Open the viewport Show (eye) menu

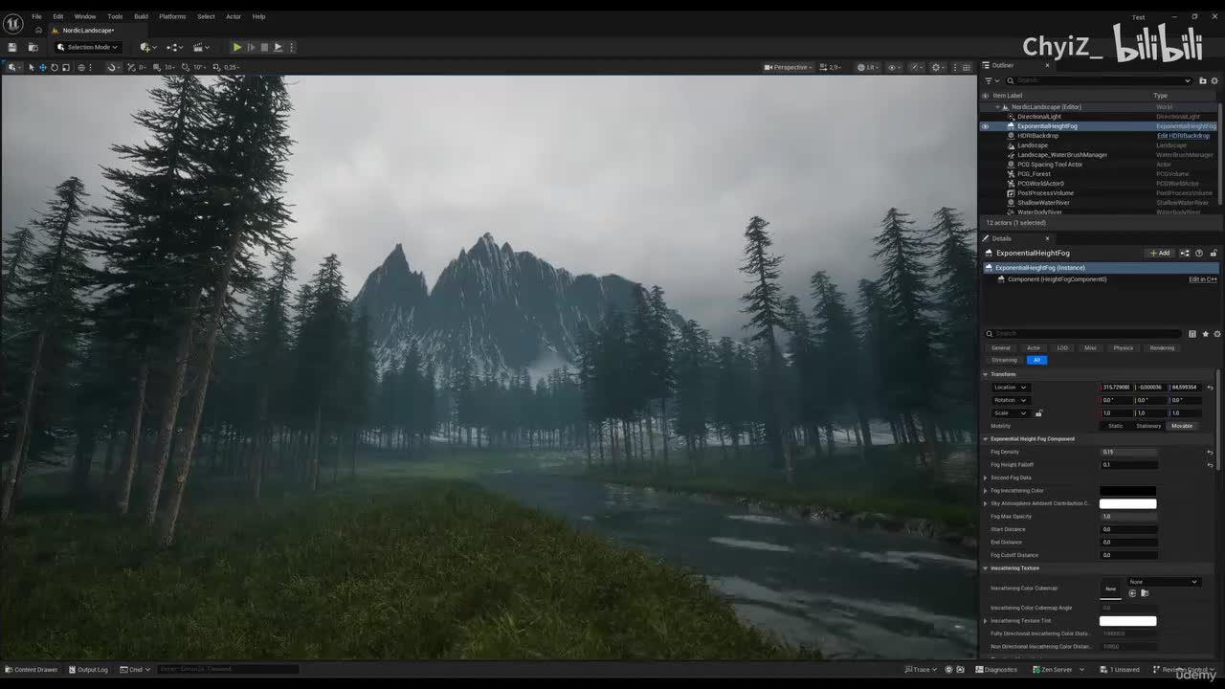click(894, 67)
